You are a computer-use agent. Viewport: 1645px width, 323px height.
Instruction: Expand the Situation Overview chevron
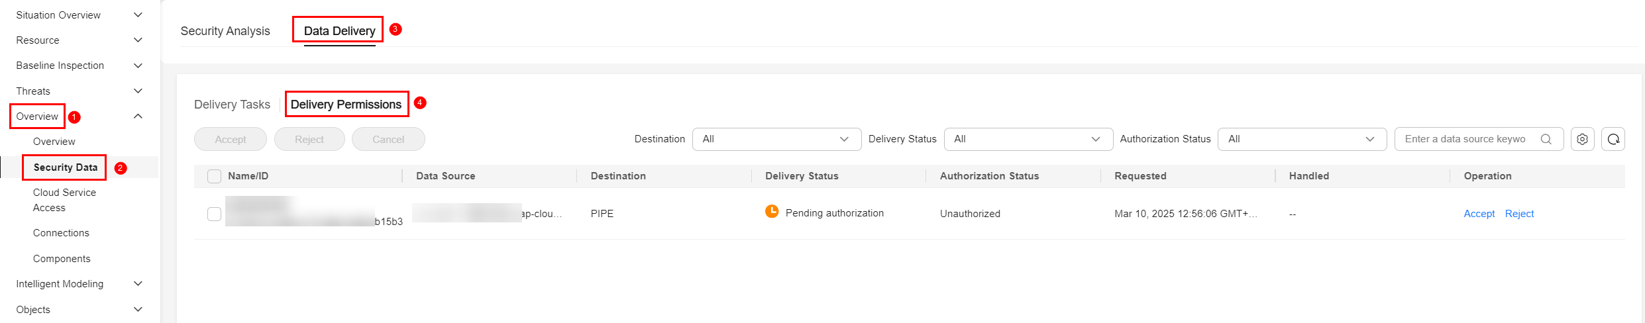138,15
